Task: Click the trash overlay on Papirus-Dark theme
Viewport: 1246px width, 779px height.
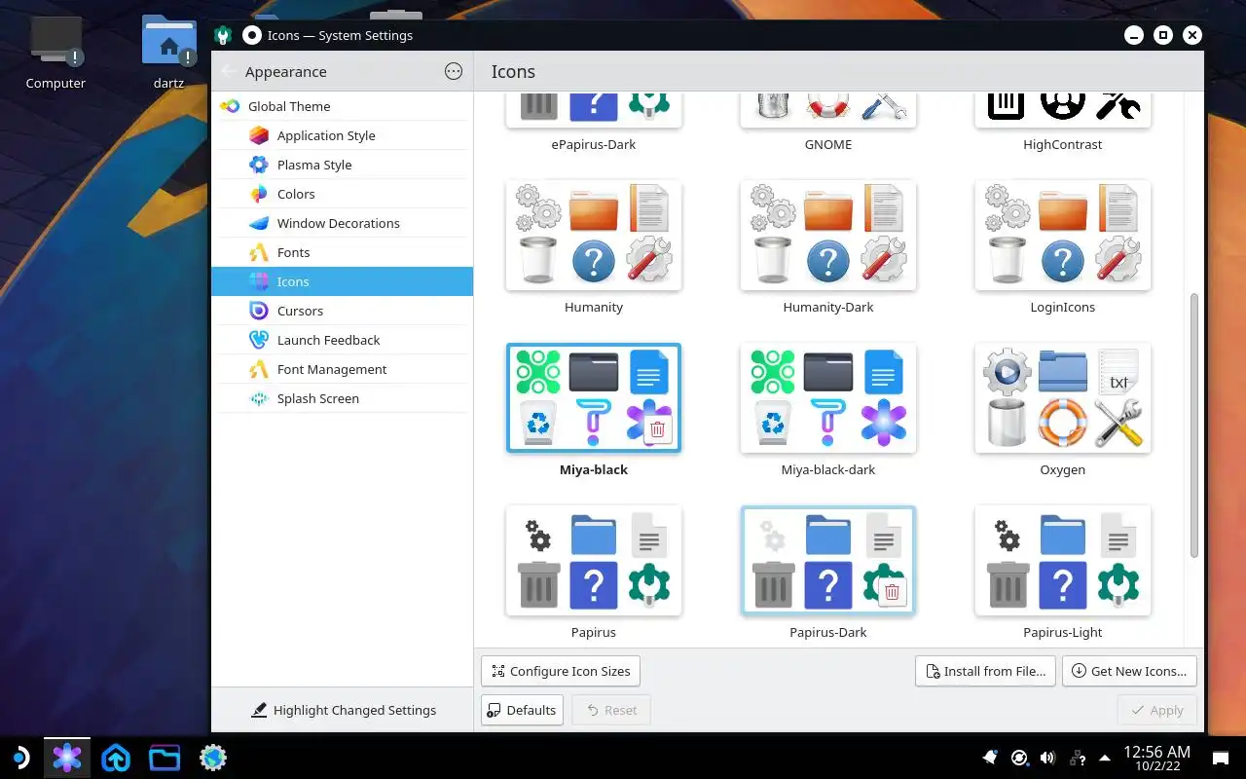Action: click(x=892, y=592)
